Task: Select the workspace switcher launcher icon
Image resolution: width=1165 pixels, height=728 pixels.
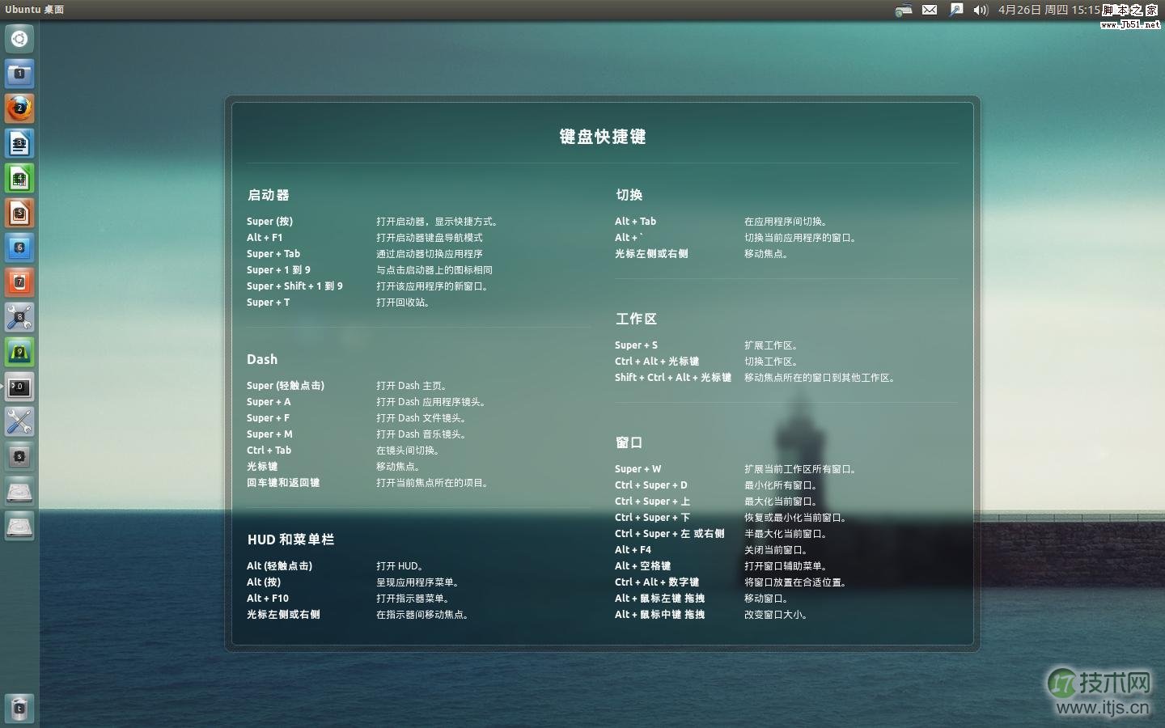Action: [x=19, y=456]
